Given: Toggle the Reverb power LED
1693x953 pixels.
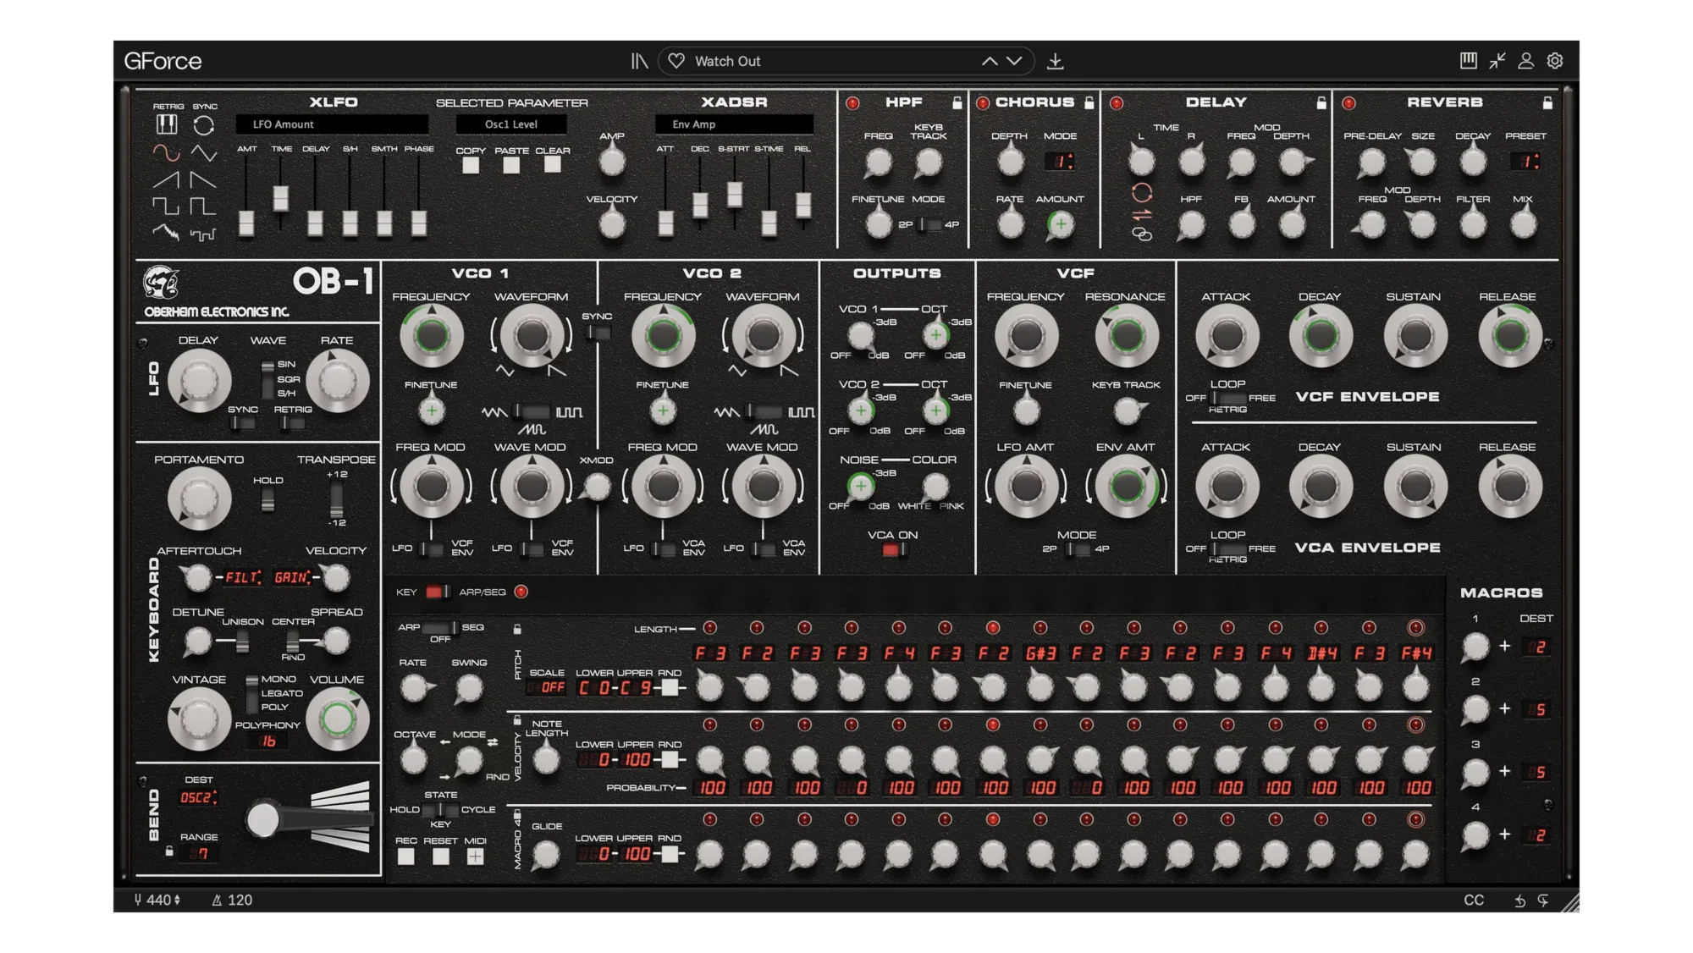Looking at the screenshot, I should (x=1348, y=103).
